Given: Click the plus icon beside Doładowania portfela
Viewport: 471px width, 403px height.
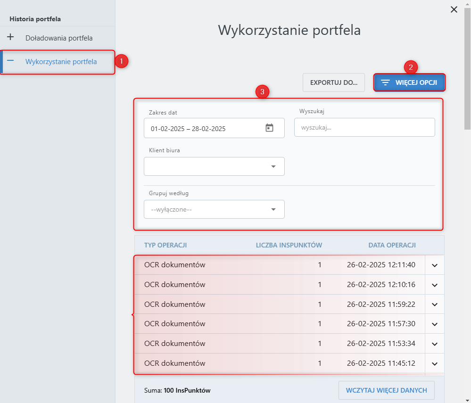Looking at the screenshot, I should click(x=10, y=37).
